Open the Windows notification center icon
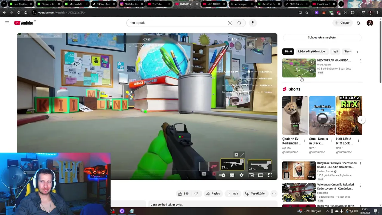This screenshot has height=215, width=382. 376,211
